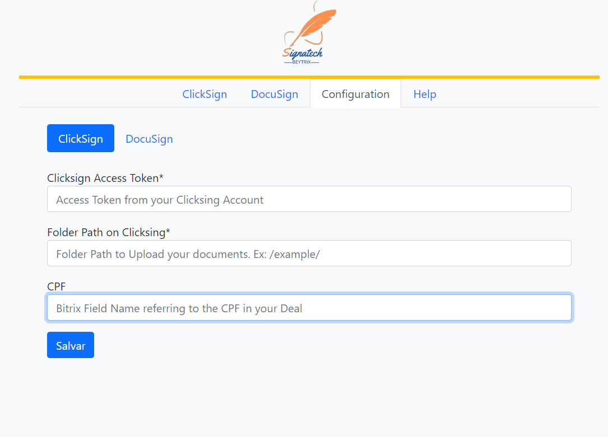This screenshot has height=437, width=608.
Task: Open the Help tab
Action: pyautogui.click(x=425, y=94)
